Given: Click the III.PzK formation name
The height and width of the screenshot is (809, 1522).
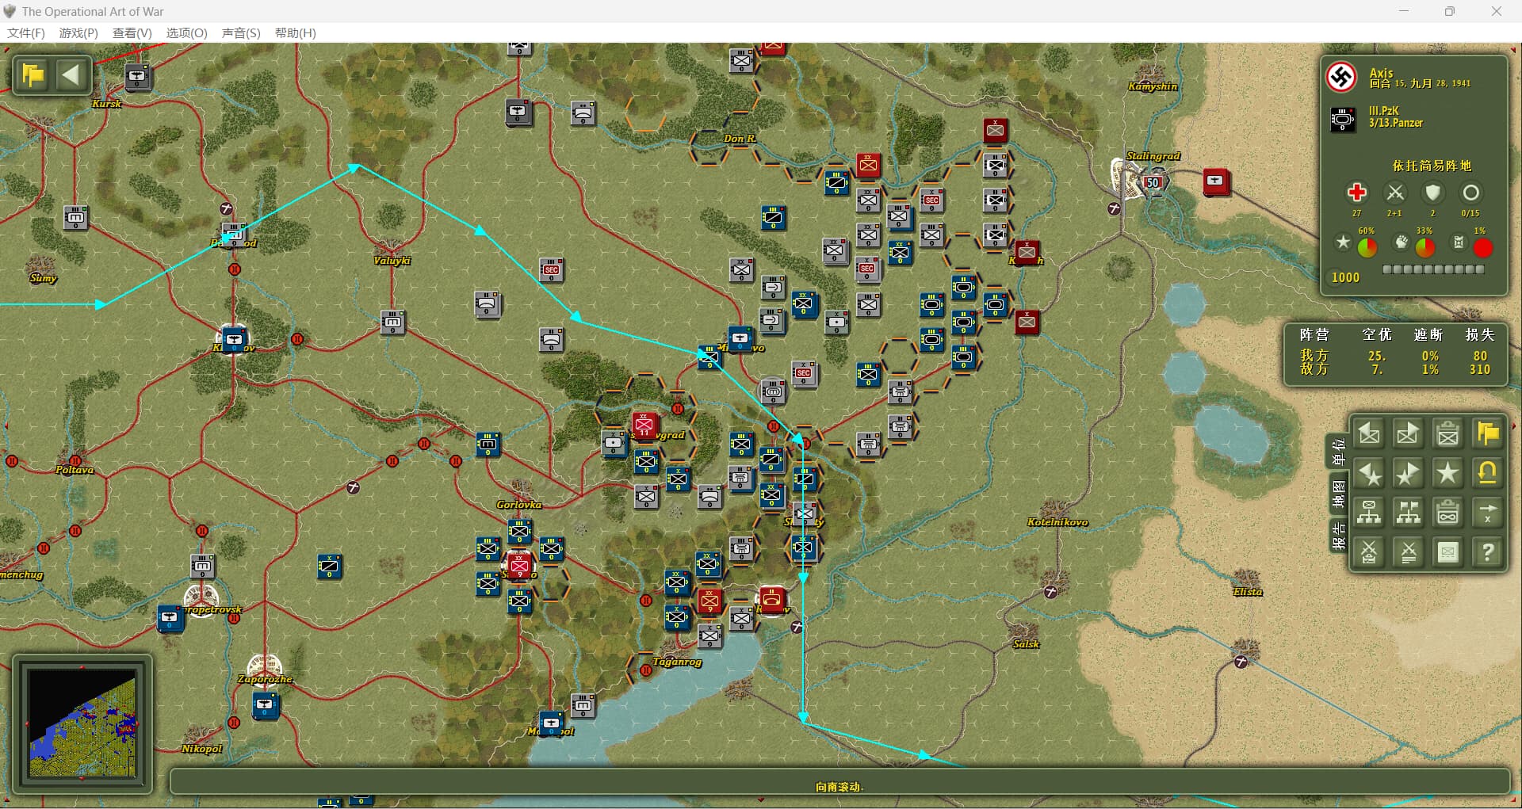Looking at the screenshot, I should (1384, 111).
